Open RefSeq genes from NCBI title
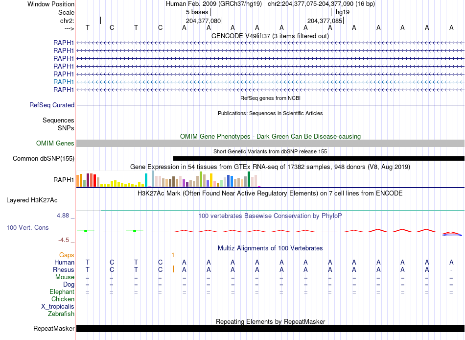The image size is (465, 340). pyautogui.click(x=270, y=98)
